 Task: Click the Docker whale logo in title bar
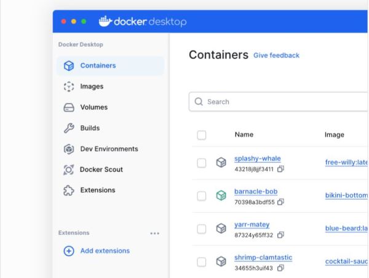tap(105, 22)
